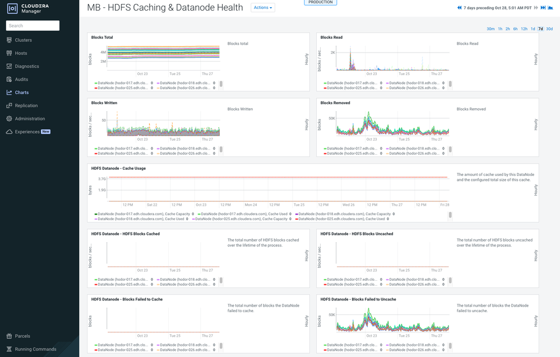Open the time range chart selector icon

tap(550, 7)
